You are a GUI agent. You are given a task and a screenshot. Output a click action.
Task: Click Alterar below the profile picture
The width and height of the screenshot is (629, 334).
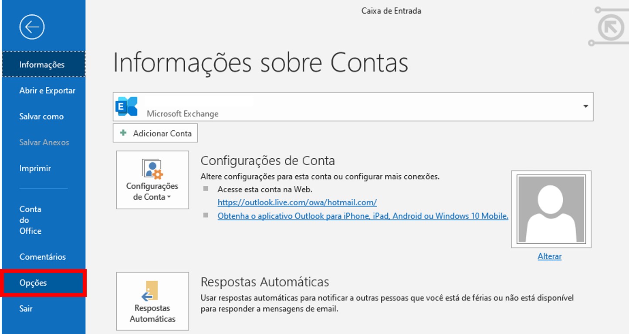(x=550, y=256)
